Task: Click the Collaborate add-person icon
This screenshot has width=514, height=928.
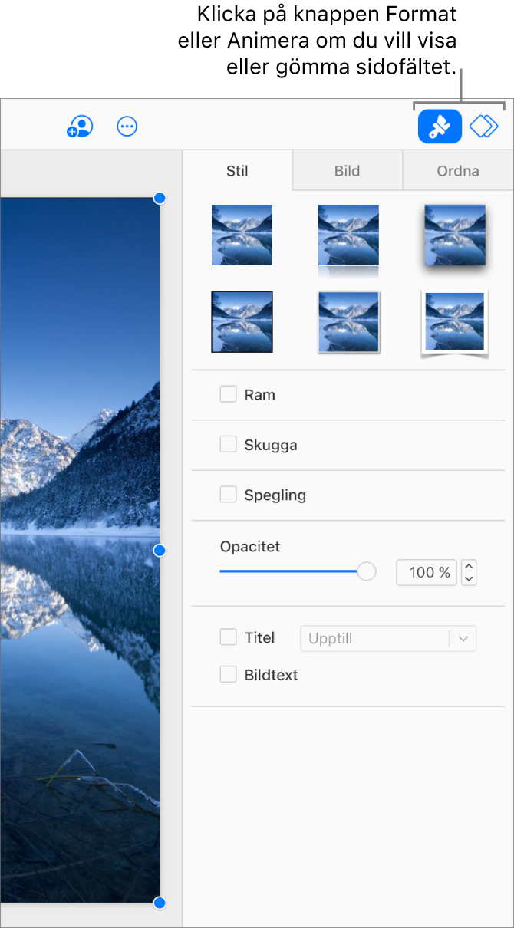Action: point(80,127)
